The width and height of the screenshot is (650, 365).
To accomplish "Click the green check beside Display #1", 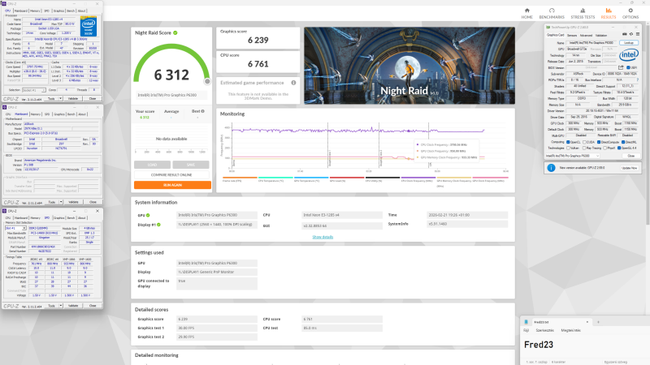I will pos(158,225).
